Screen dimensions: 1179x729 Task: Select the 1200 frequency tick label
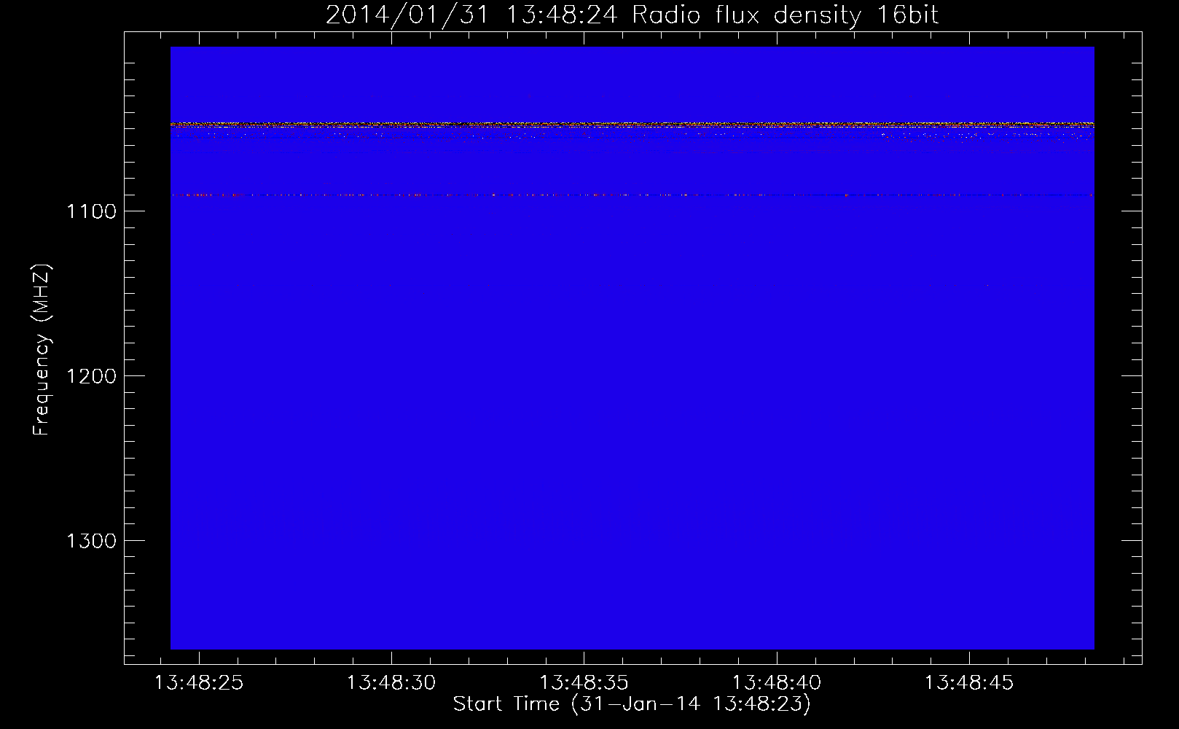tap(91, 376)
